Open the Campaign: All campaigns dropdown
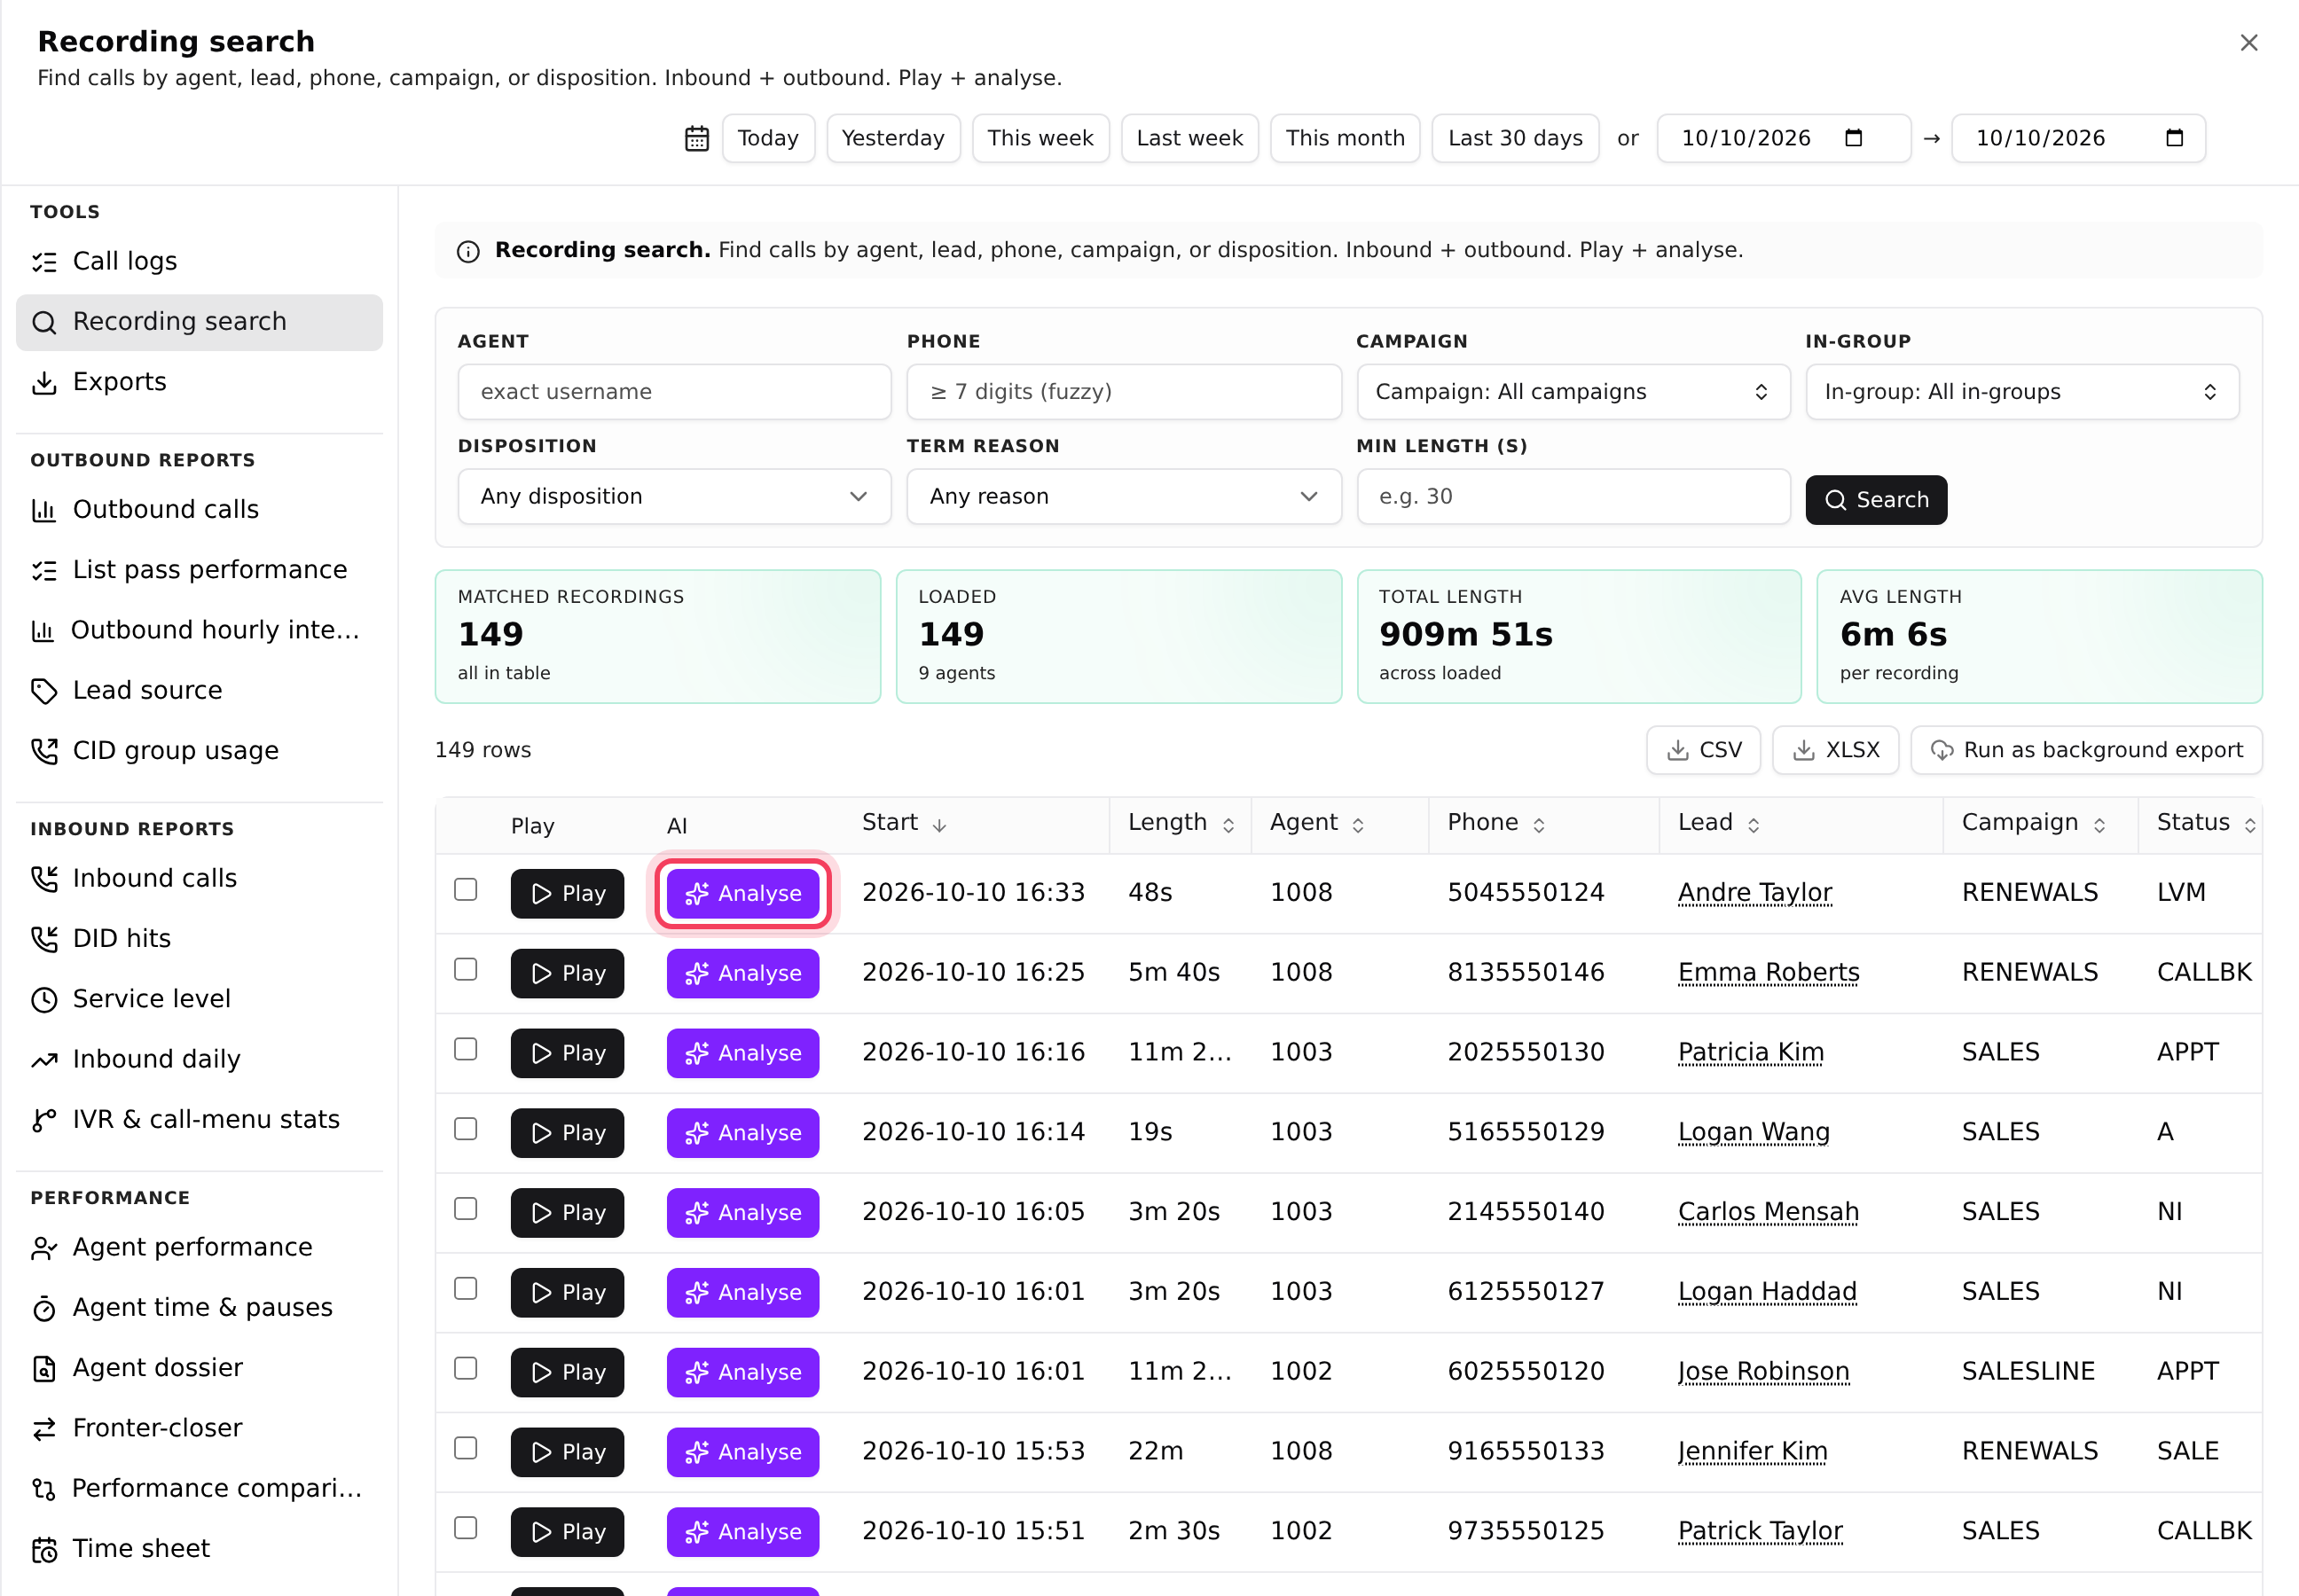 [1573, 392]
